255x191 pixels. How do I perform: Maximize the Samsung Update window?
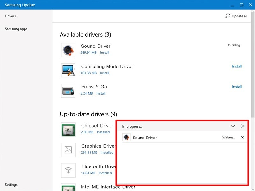[242, 5]
